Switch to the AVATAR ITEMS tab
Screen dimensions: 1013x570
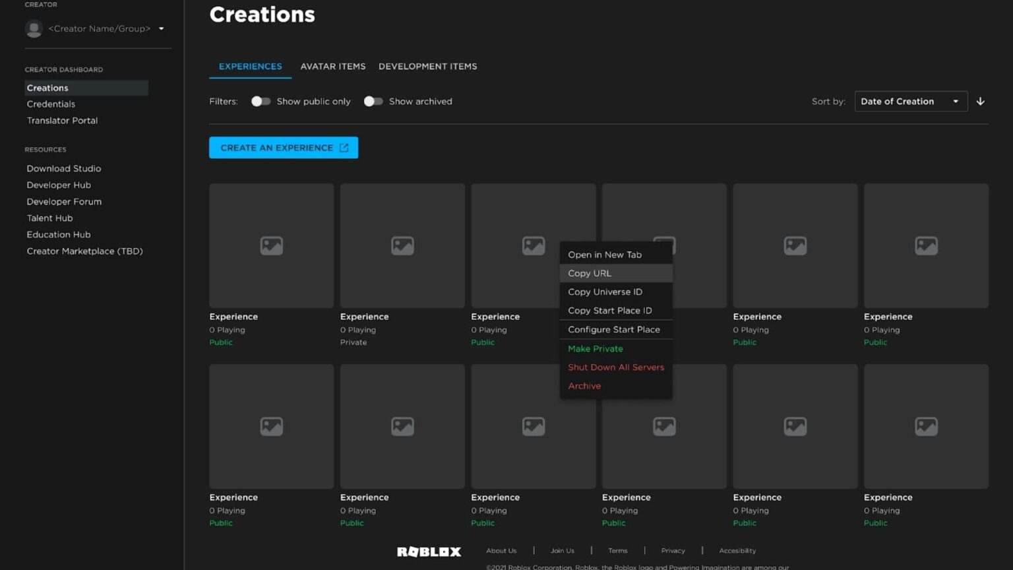tap(333, 66)
